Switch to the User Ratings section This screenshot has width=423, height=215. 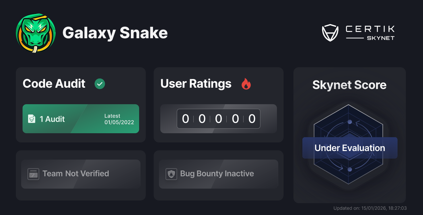point(196,84)
